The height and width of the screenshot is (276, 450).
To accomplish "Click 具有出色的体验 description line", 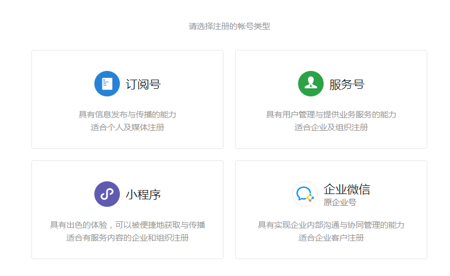I will click(x=127, y=225).
